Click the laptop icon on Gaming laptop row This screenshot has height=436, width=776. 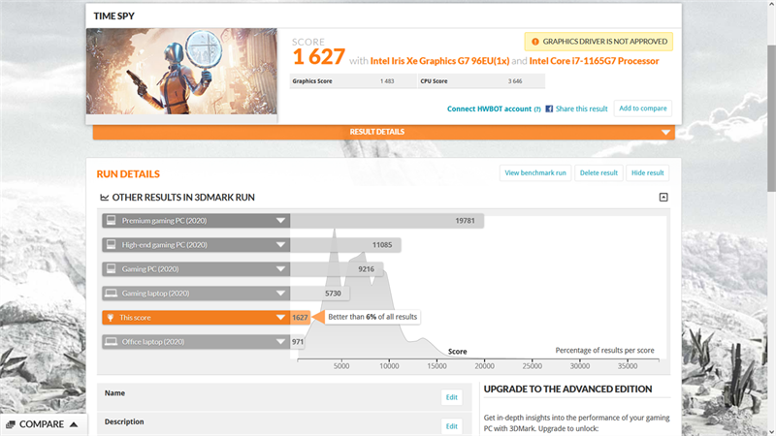point(112,294)
